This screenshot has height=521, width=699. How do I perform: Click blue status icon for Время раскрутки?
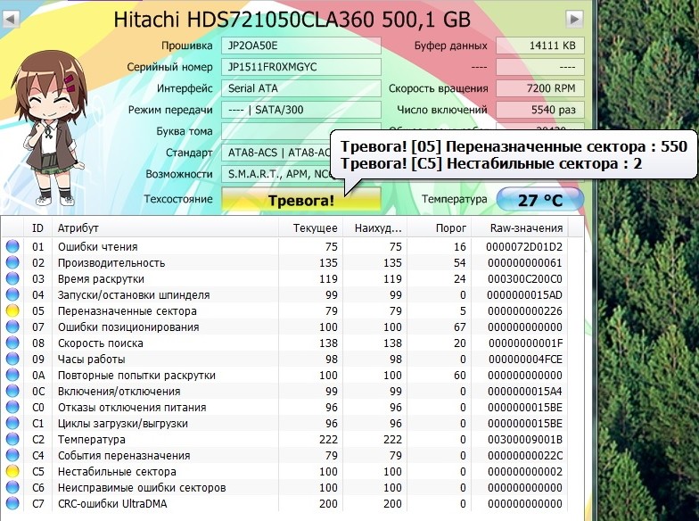12,278
